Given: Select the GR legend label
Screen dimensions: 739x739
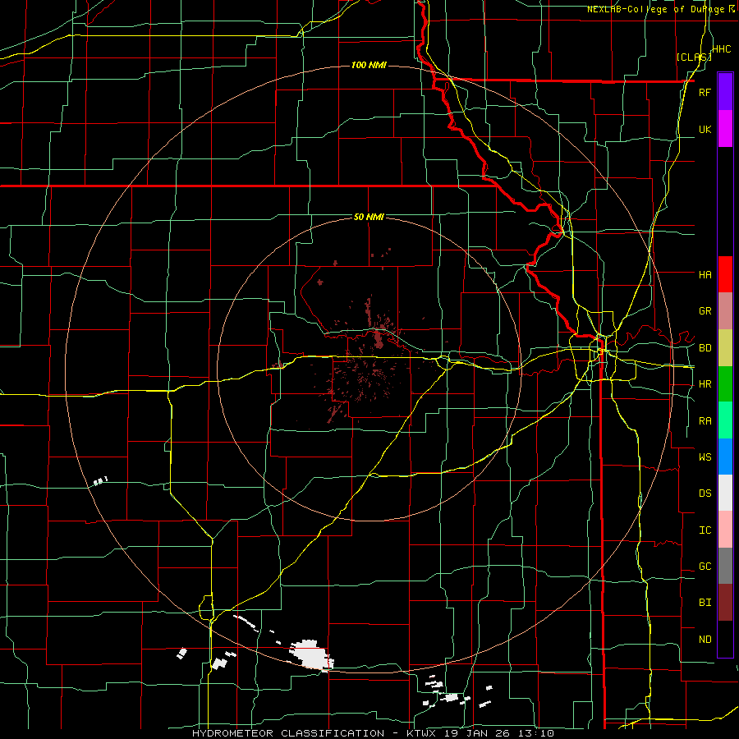Looking at the screenshot, I should pos(705,311).
